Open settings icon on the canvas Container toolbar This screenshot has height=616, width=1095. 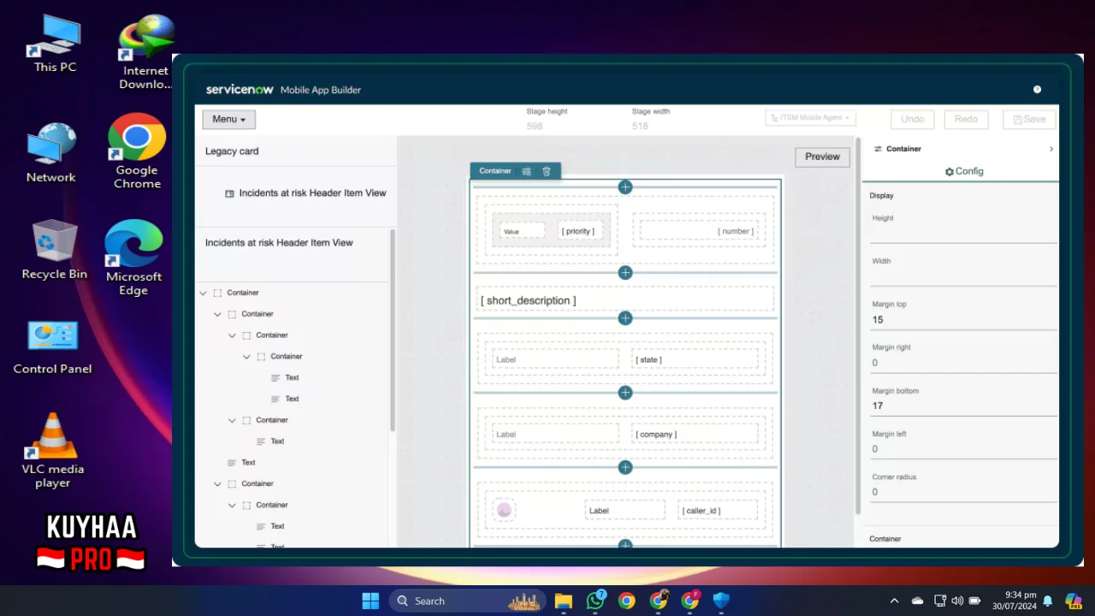527,171
